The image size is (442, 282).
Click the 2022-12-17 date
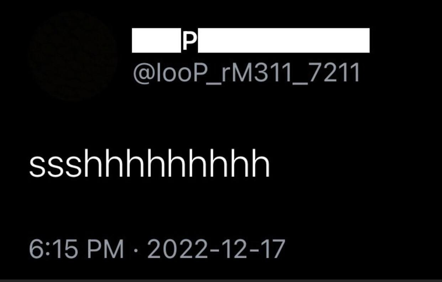(216, 249)
